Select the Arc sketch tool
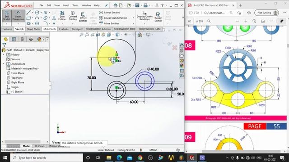This screenshot has width=289, height=162. [x=37, y=18]
